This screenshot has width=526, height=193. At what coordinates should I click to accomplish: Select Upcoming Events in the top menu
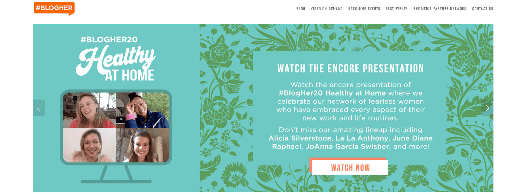pyautogui.click(x=364, y=9)
